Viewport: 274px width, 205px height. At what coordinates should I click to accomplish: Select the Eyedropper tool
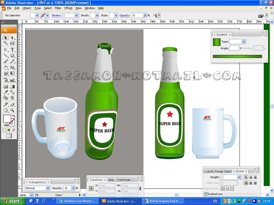coord(5,92)
